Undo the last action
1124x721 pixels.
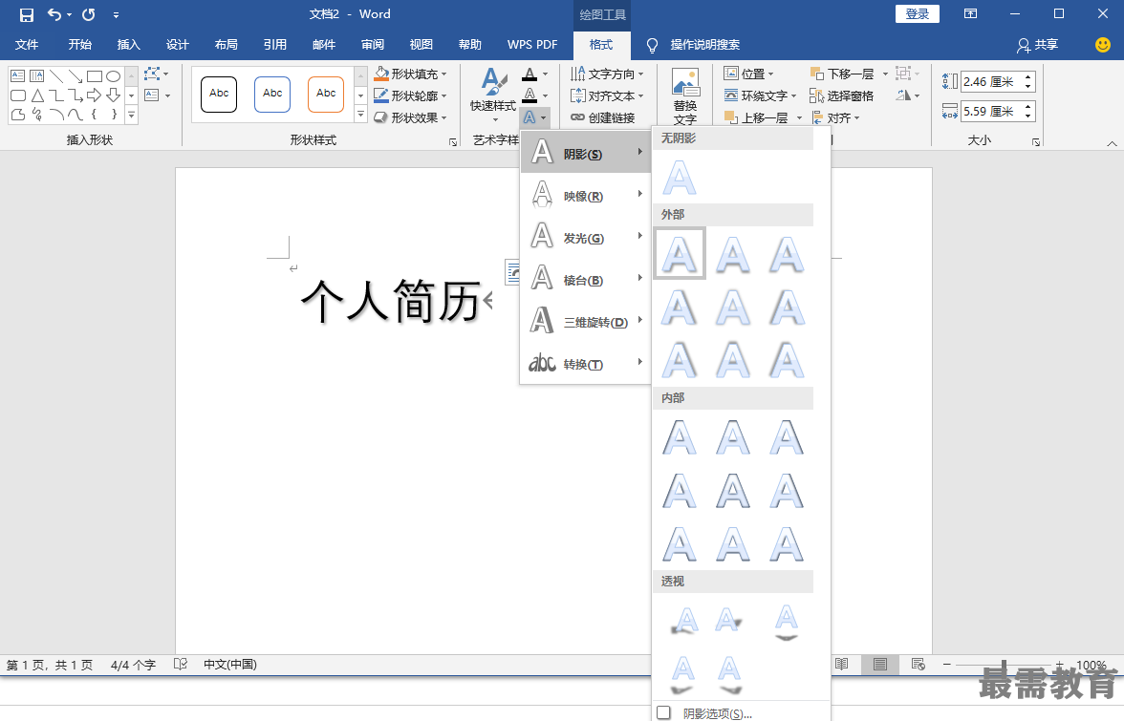pos(54,14)
